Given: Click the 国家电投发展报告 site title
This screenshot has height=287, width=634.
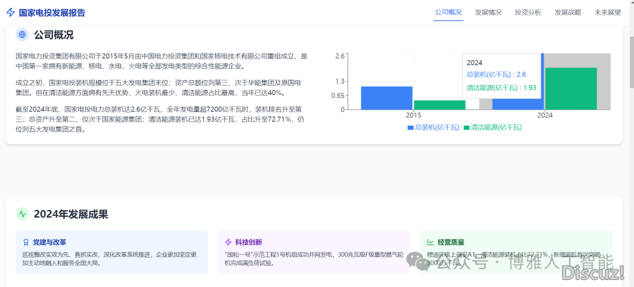Looking at the screenshot, I should 52,12.
